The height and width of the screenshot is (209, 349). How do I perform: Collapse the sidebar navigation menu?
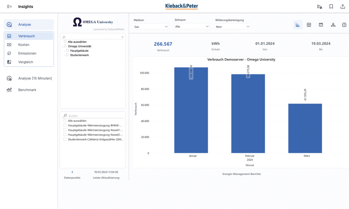9,6
